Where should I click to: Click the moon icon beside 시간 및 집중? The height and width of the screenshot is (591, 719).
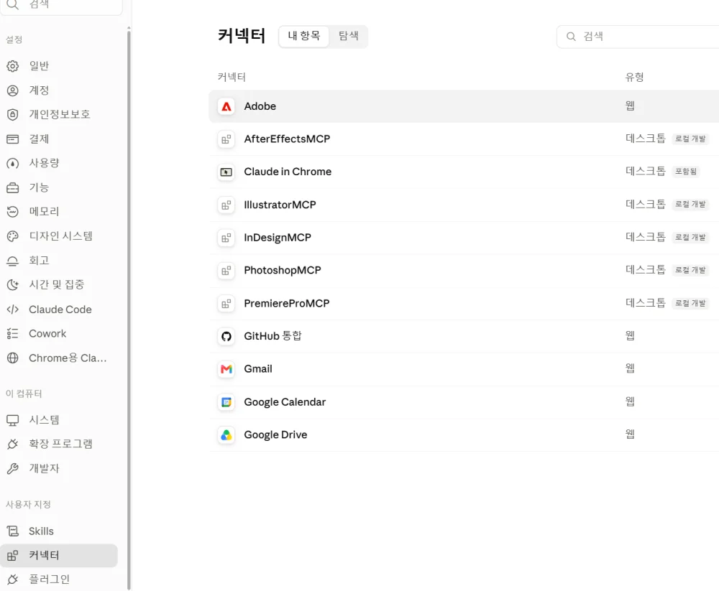click(x=13, y=285)
